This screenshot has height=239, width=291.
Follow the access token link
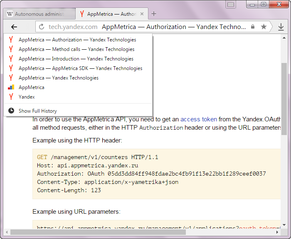pos(199,119)
